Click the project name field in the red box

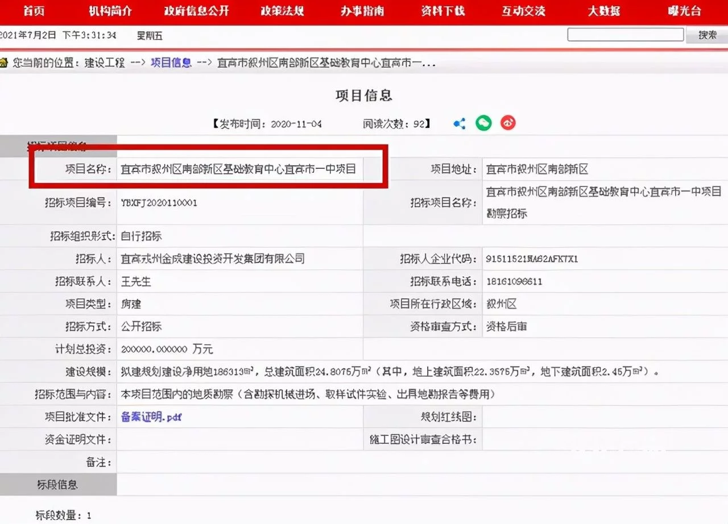pos(238,169)
